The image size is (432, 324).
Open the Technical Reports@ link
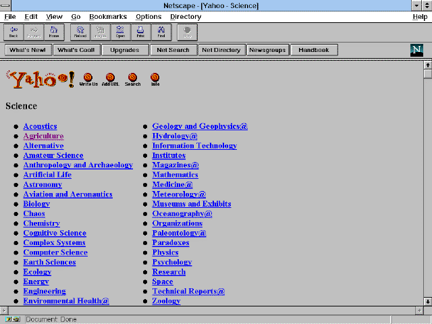pos(188,291)
